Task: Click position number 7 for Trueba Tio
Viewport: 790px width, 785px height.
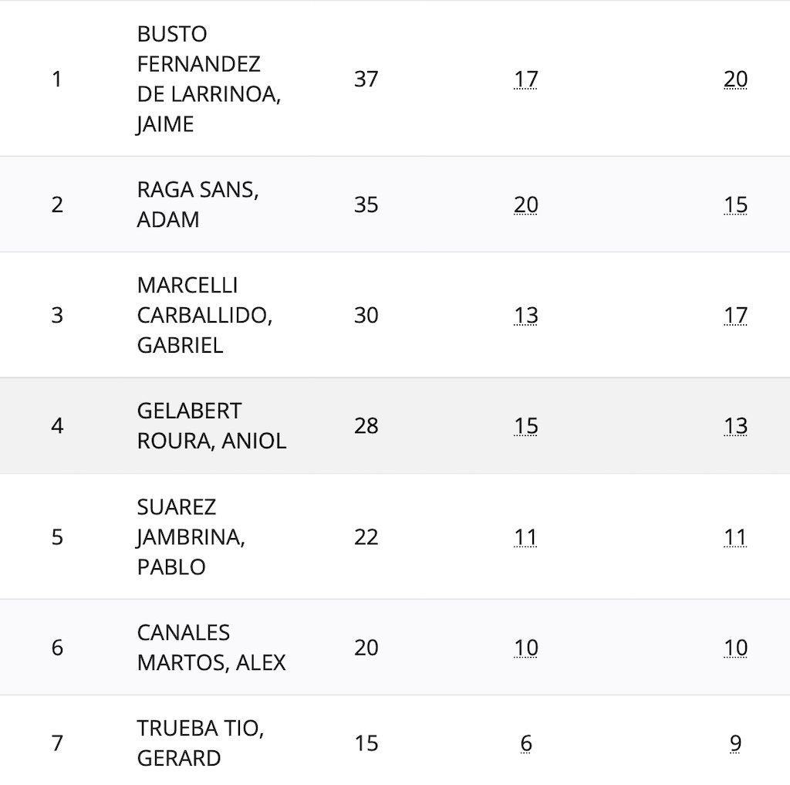Action: (x=57, y=743)
